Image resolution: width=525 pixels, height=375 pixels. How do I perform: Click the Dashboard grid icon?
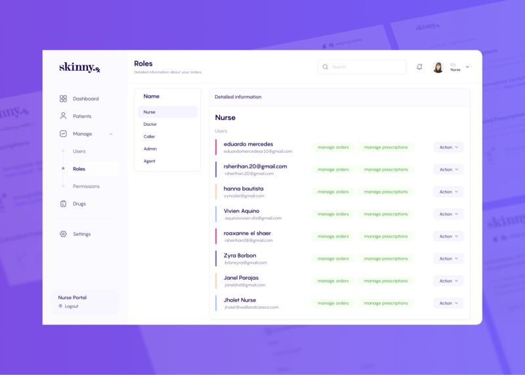(x=63, y=99)
